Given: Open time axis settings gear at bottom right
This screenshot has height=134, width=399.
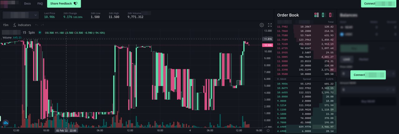Looking at the screenshot, I should [x=268, y=131].
